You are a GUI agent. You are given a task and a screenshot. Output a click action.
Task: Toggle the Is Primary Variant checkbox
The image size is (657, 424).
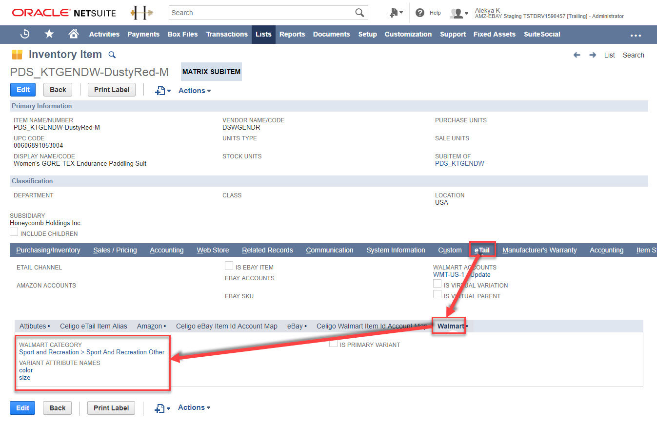click(x=333, y=344)
